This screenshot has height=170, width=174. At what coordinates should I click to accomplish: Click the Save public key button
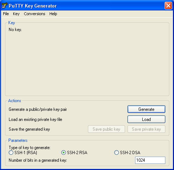tap(106, 129)
